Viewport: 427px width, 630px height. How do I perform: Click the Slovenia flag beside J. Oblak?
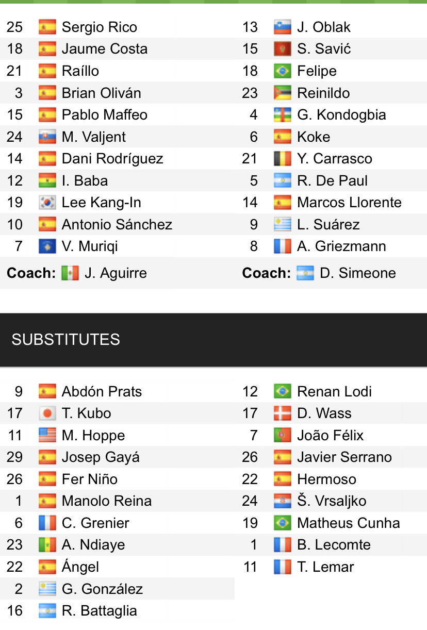click(283, 27)
